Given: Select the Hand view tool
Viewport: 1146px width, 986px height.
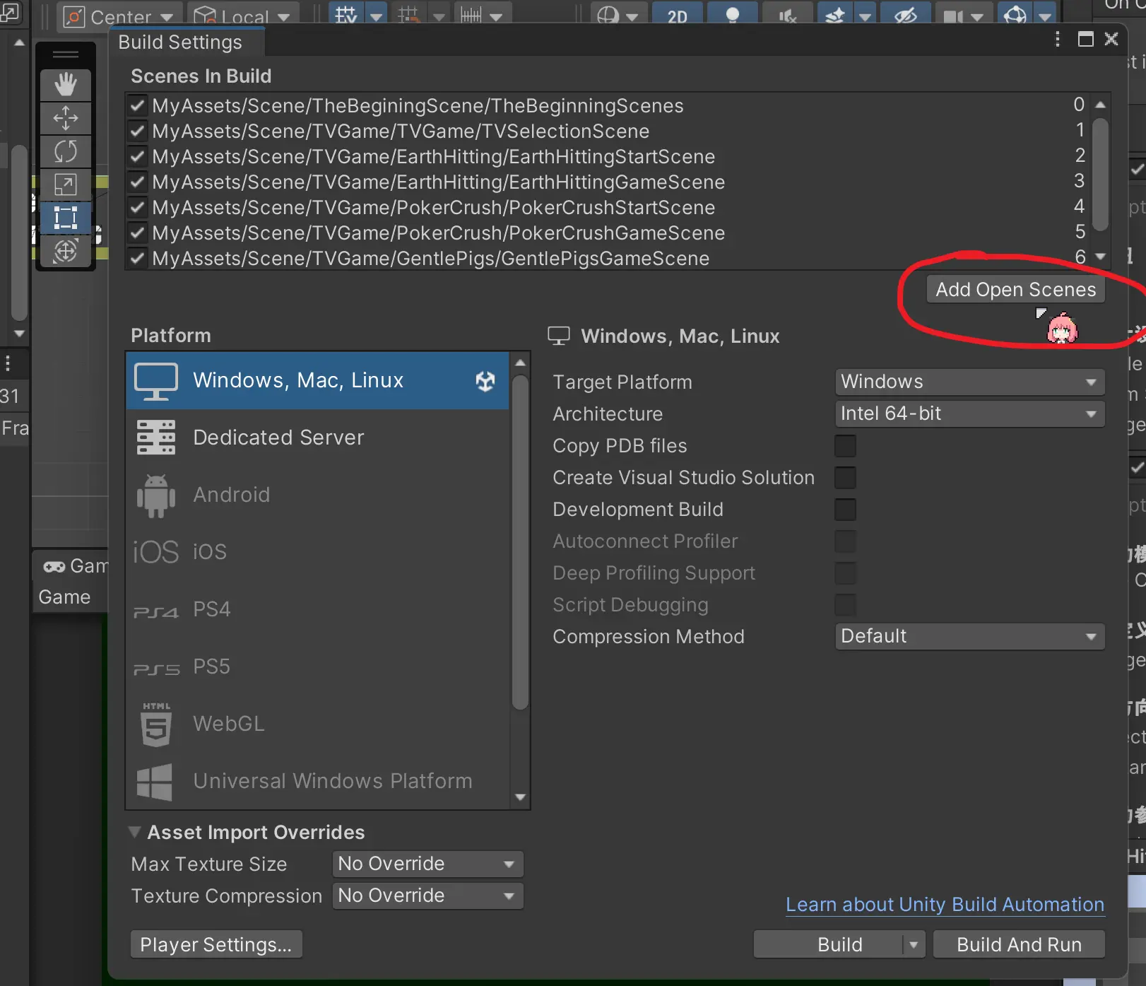Looking at the screenshot, I should click(x=66, y=85).
